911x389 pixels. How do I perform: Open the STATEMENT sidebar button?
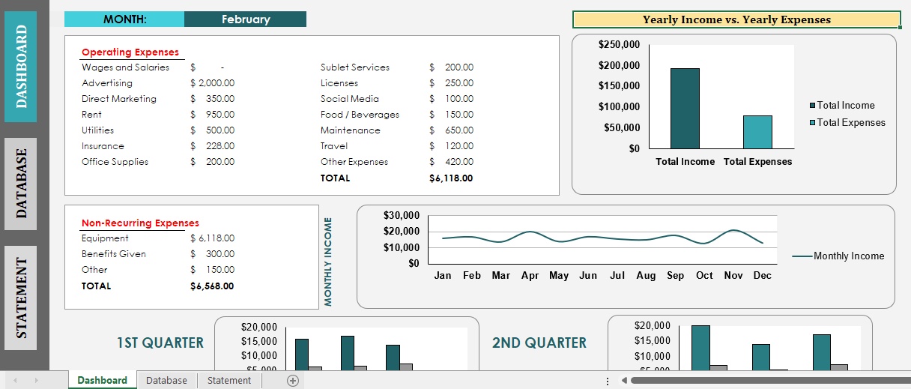(22, 298)
